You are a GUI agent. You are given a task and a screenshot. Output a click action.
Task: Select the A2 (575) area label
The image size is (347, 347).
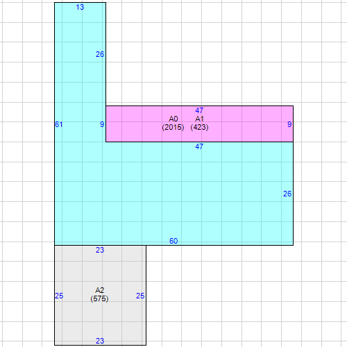point(99,294)
